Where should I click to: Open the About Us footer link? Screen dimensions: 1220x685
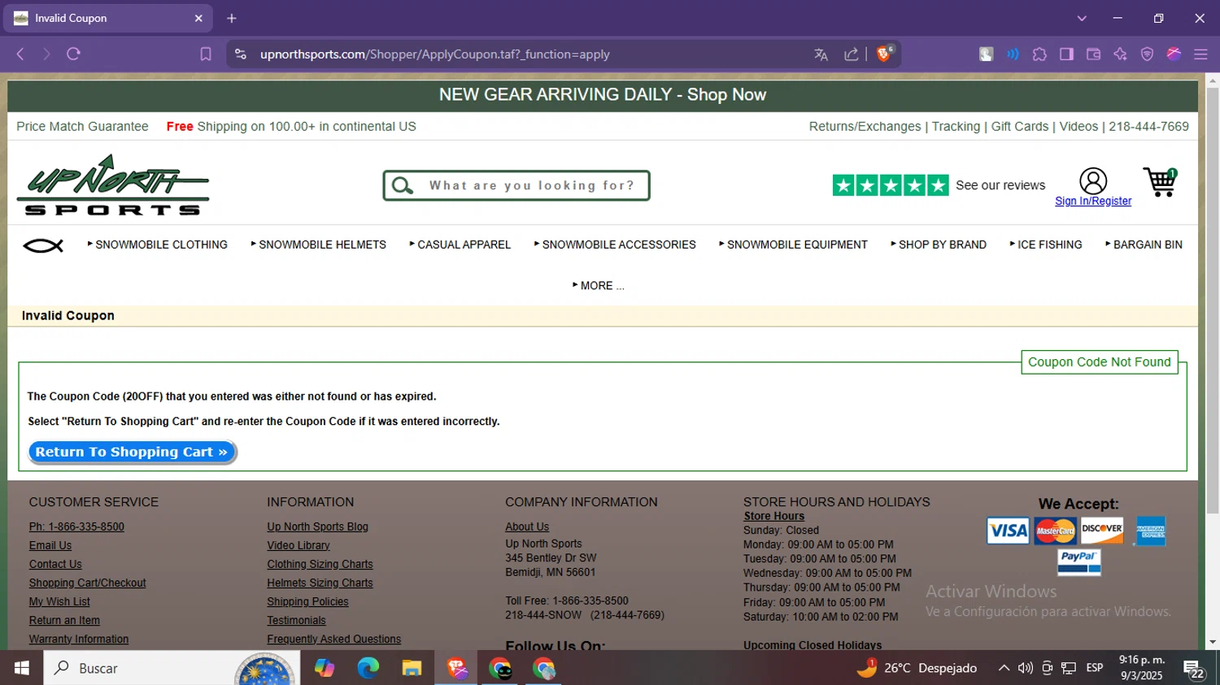click(x=527, y=527)
